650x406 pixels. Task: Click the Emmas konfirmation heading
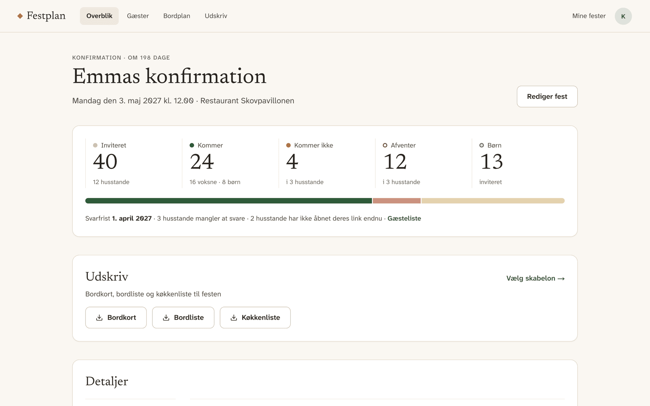point(169,76)
